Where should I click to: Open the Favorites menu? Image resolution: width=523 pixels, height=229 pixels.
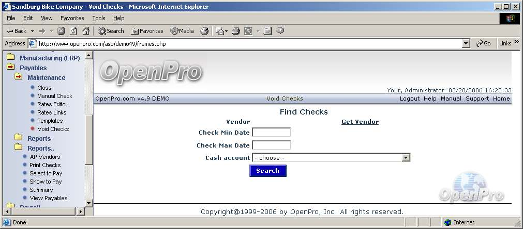tap(72, 18)
